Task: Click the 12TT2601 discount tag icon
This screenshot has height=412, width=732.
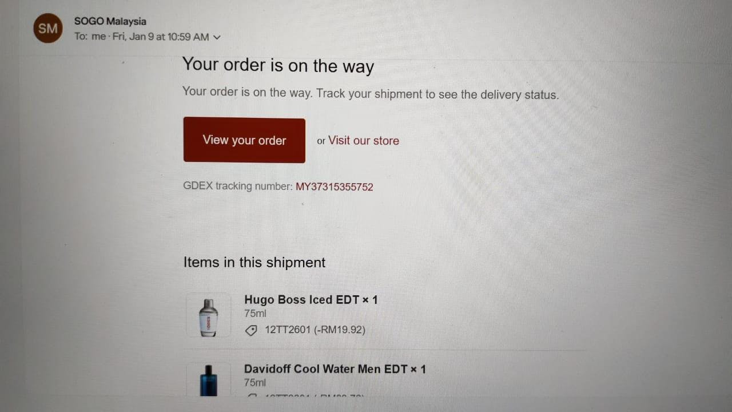Action: [x=250, y=330]
